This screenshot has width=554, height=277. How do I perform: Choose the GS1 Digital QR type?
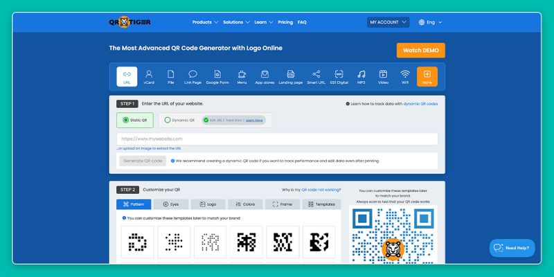pyautogui.click(x=339, y=77)
